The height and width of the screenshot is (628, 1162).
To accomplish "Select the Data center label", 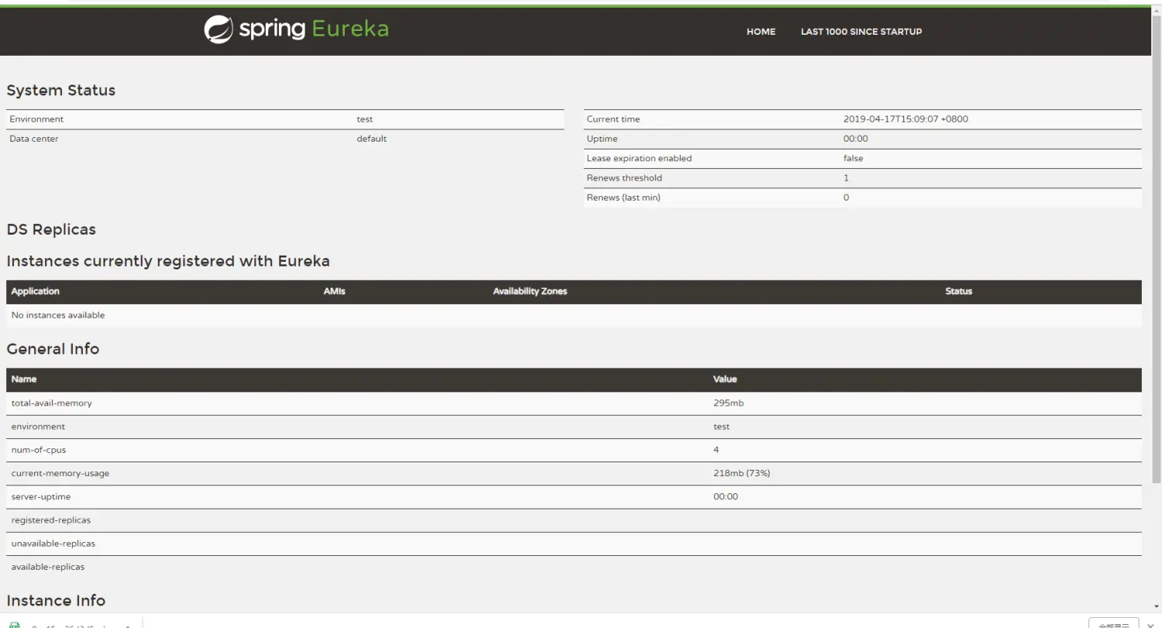I will coord(34,139).
